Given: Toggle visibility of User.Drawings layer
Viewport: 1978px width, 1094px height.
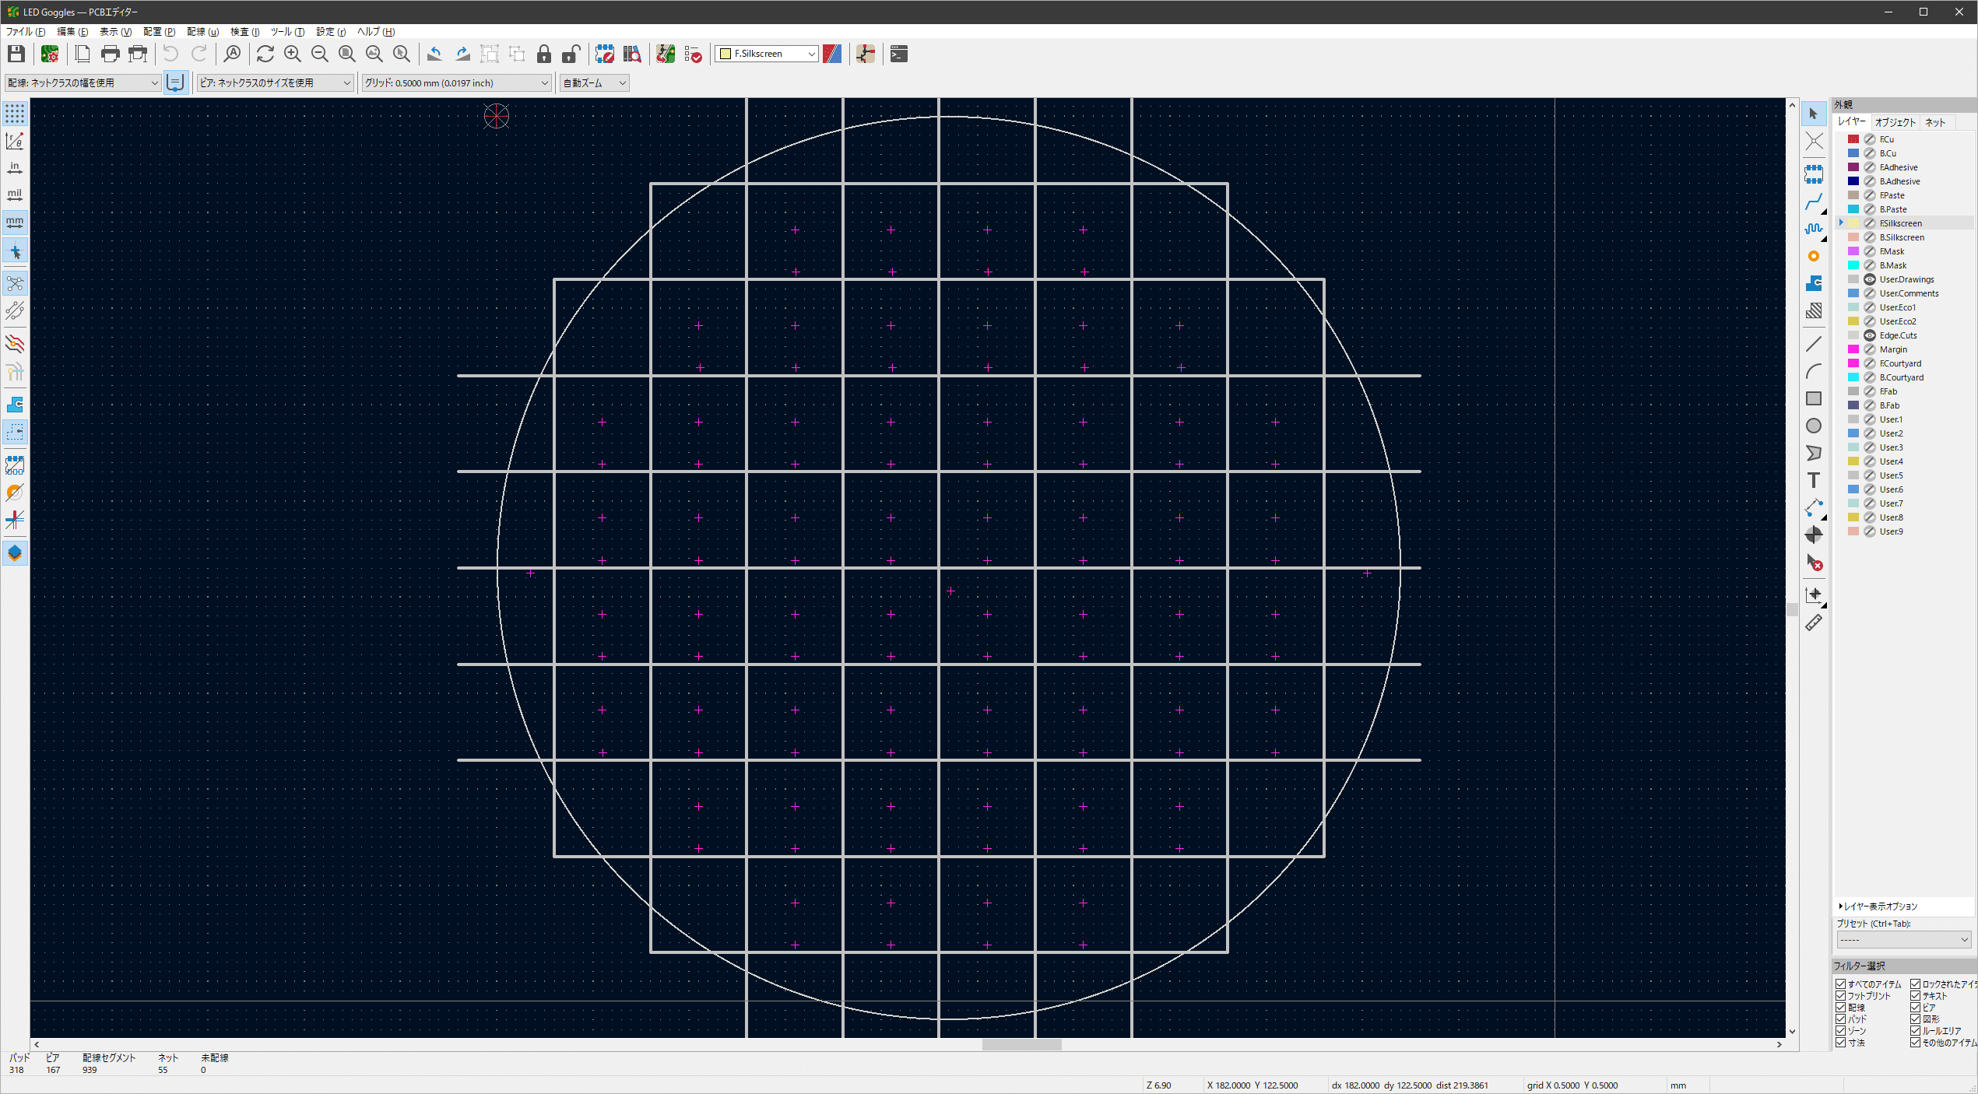Looking at the screenshot, I should (x=1869, y=279).
